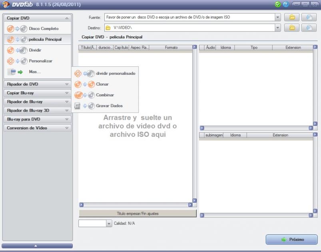Click the Fuente source text field
Image resolution: width=321 pixels, height=252 pixels.
tap(189, 17)
